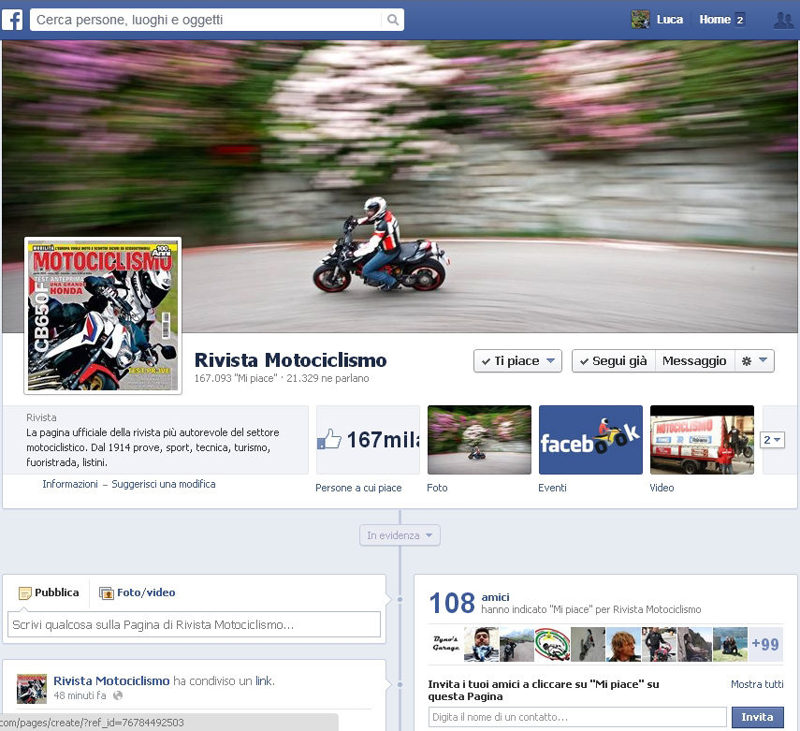
Task: Open the Foto album thumbnail
Action: click(479, 440)
